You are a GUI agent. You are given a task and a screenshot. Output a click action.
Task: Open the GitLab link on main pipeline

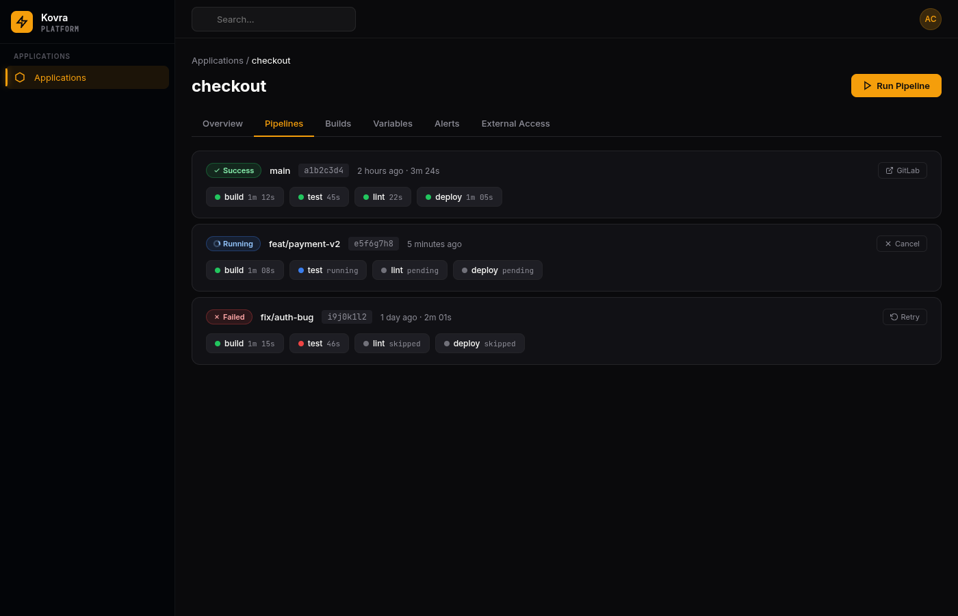click(x=903, y=170)
